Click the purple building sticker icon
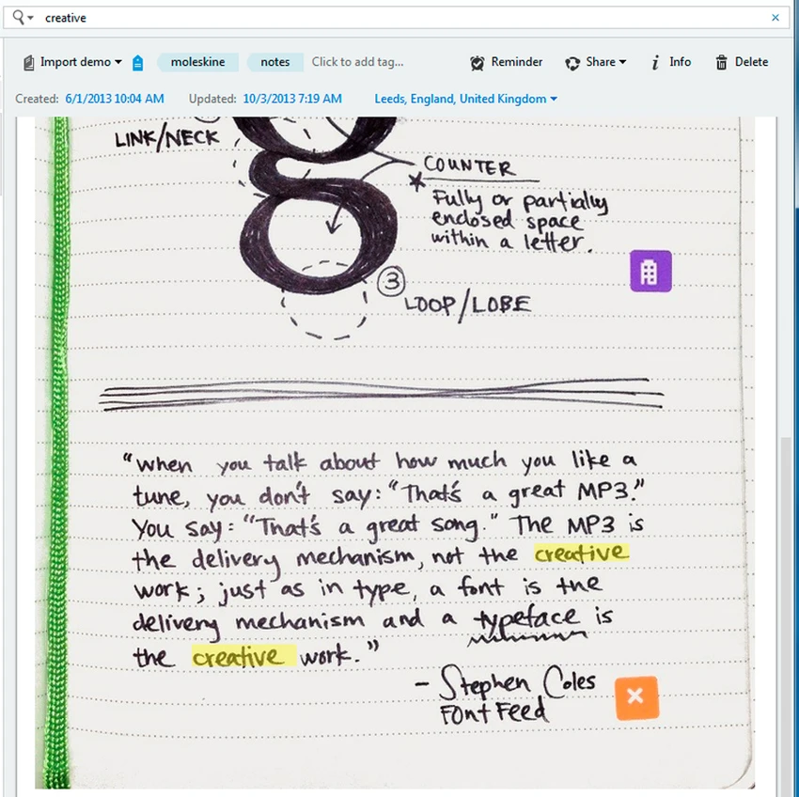This screenshot has height=797, width=799. click(650, 271)
